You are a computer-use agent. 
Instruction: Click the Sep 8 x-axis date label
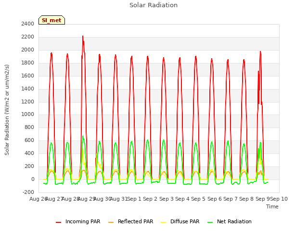click(246, 199)
